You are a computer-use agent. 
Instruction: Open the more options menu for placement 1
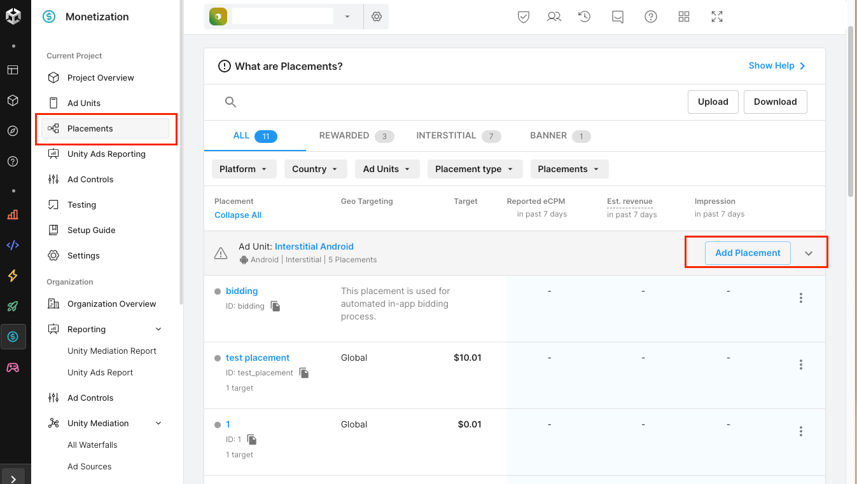pyautogui.click(x=801, y=431)
